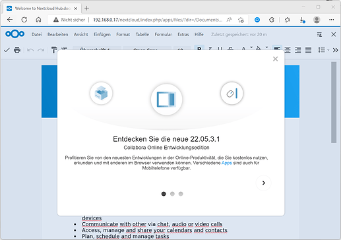Click the redo arrow icon
The width and height of the screenshot is (341, 240).
pyautogui.click(x=41, y=50)
